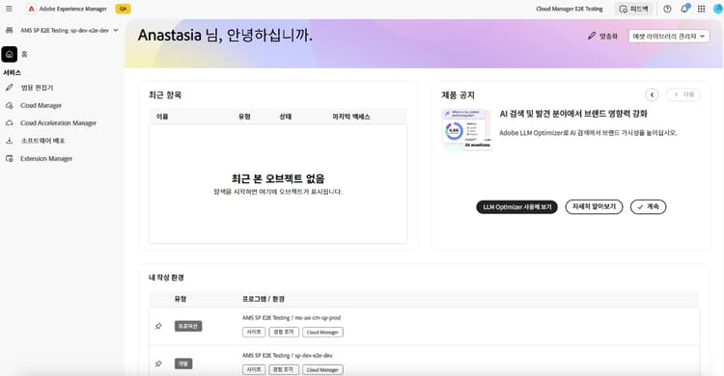The image size is (724, 376).
Task: Select the black Home icon in sidebar
Action: (10, 54)
